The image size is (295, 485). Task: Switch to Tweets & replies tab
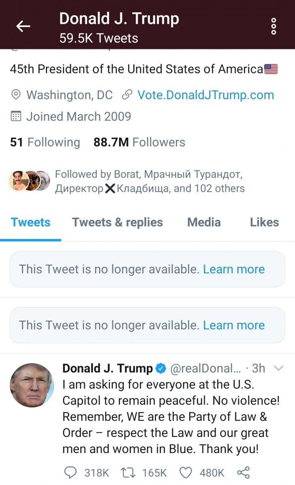coord(117,222)
